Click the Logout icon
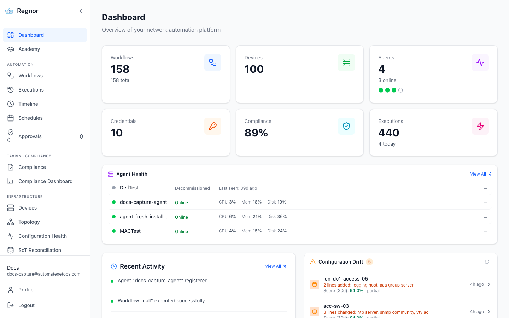 coord(11,305)
